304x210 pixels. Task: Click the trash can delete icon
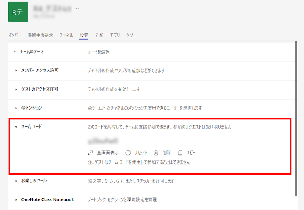click(156, 153)
